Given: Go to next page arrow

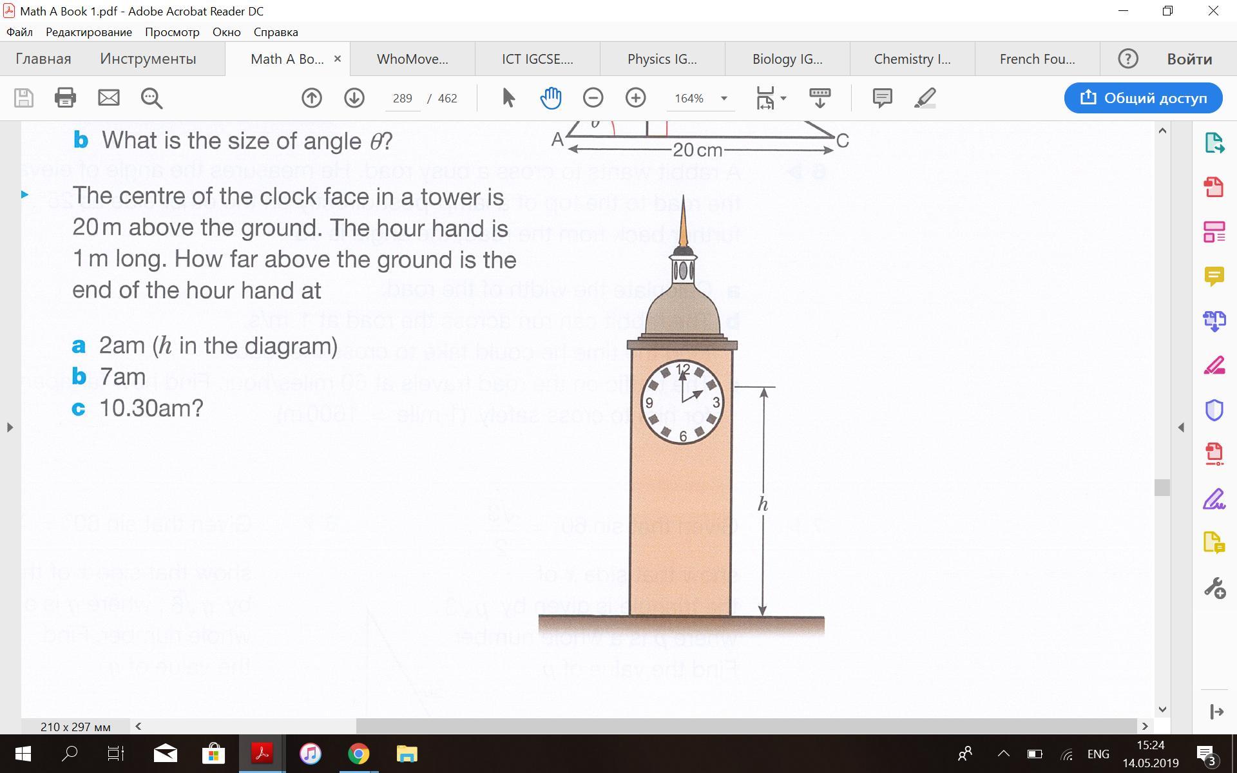Looking at the screenshot, I should pyautogui.click(x=354, y=98).
